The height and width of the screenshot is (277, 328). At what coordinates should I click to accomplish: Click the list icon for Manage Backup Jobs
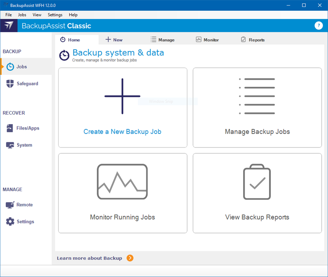[x=257, y=96]
